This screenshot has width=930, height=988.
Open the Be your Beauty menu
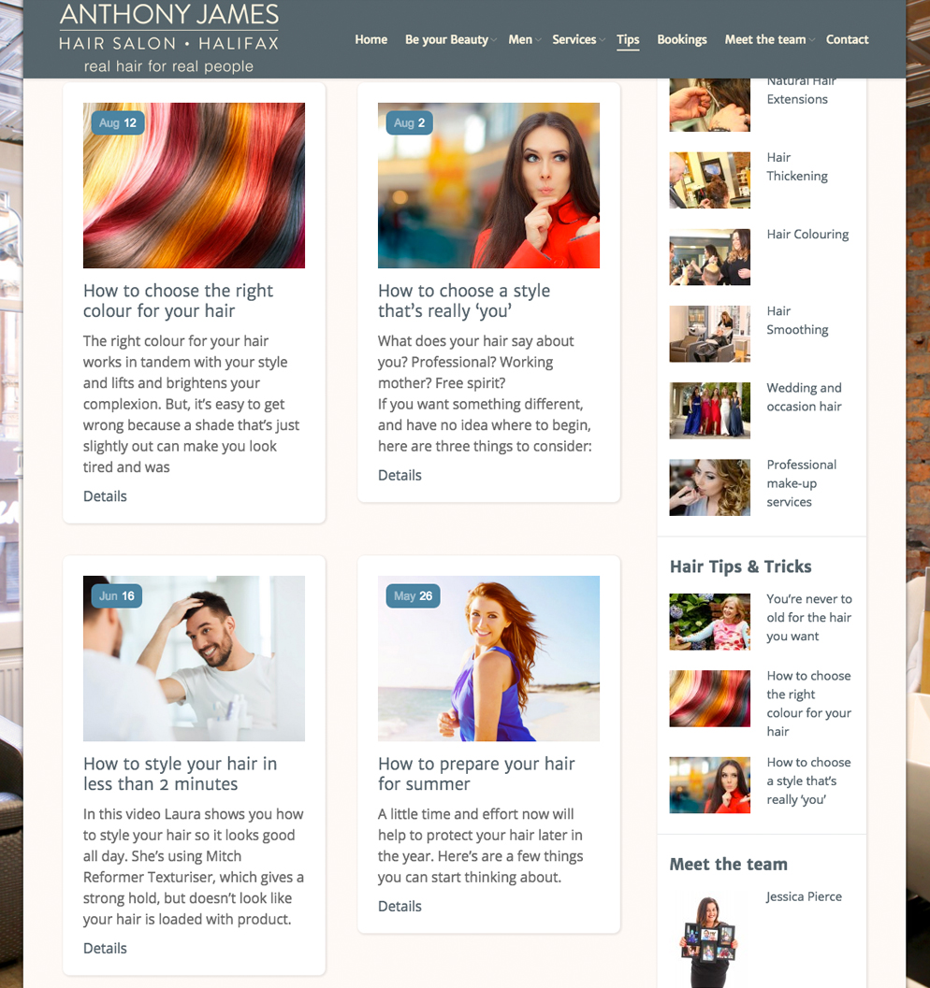(x=446, y=39)
